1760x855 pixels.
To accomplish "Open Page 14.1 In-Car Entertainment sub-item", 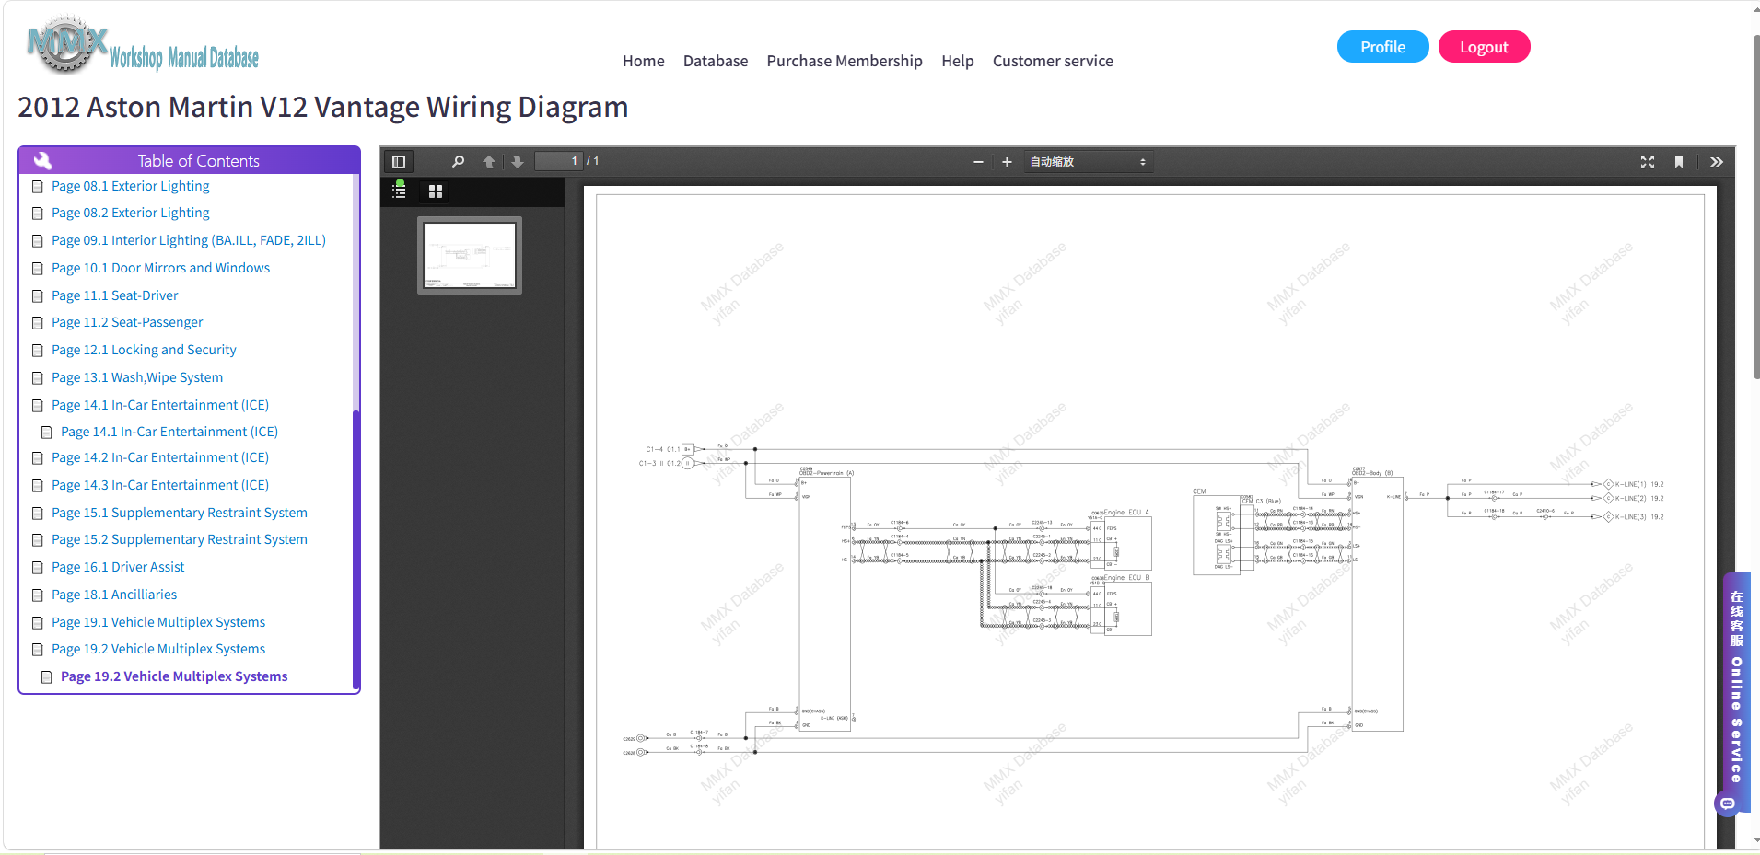I will click(169, 432).
